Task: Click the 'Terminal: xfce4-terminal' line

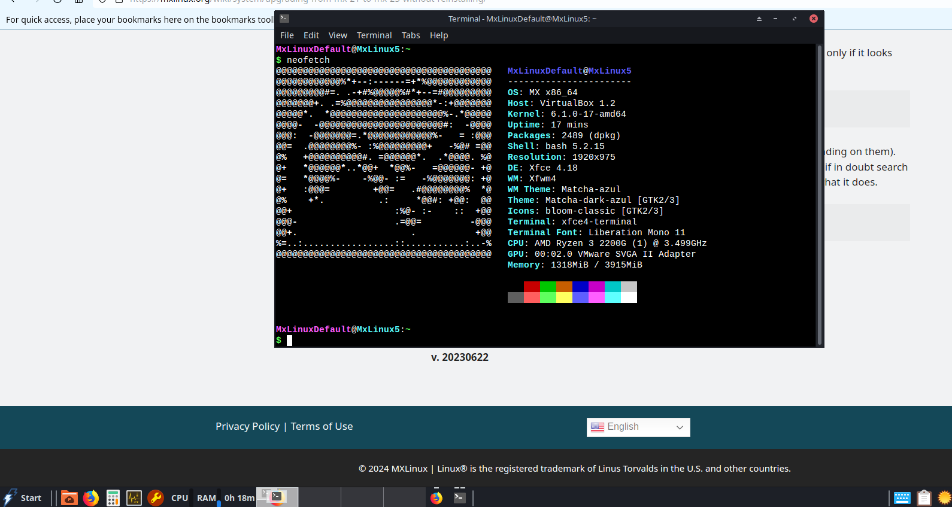Action: tap(572, 221)
